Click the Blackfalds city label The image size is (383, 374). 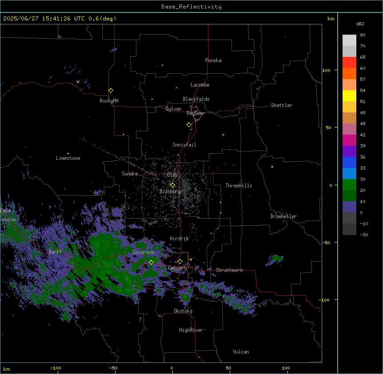196,99
